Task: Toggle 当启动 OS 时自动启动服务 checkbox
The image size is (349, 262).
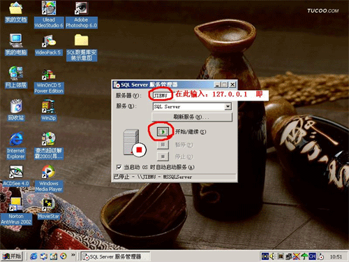Action: point(119,167)
